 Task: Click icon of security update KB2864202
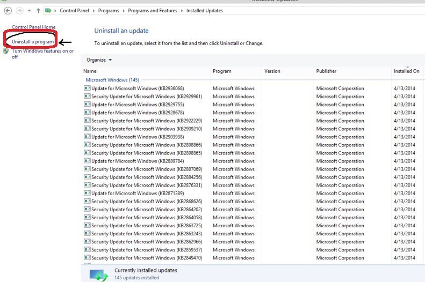pos(87,209)
